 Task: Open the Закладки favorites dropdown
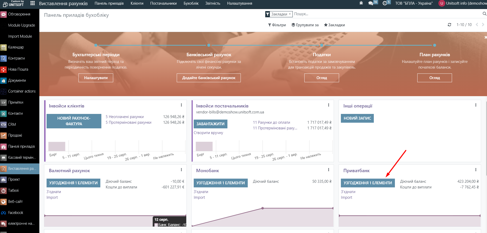click(334, 25)
